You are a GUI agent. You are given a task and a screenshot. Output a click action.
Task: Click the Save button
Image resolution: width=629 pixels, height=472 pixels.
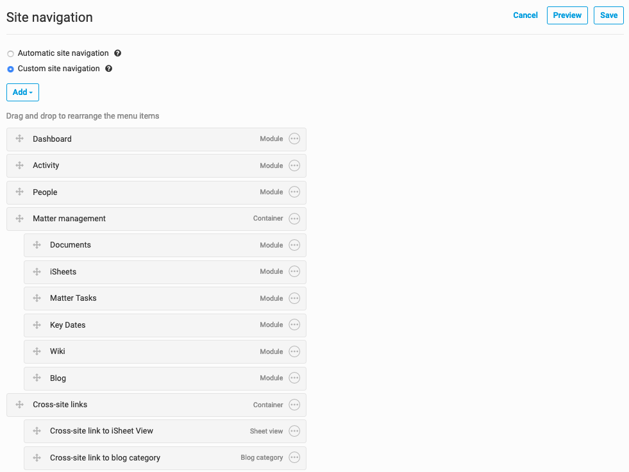click(608, 15)
